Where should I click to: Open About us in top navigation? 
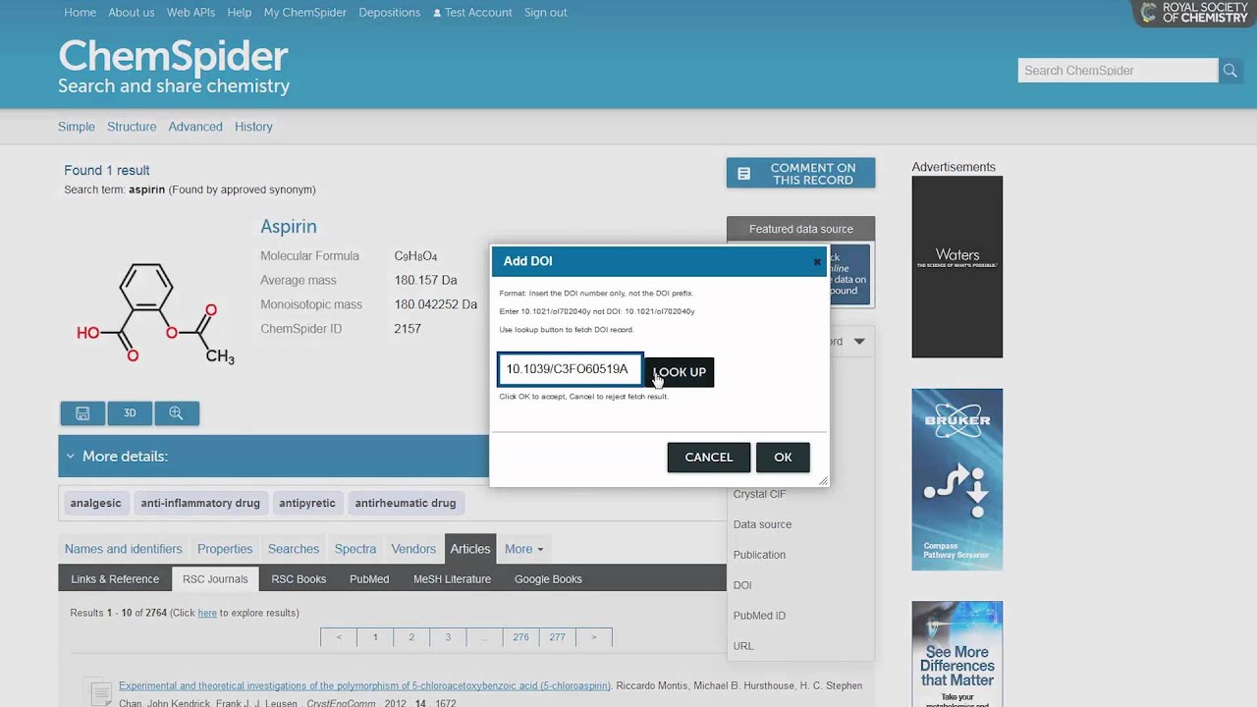coord(132,13)
